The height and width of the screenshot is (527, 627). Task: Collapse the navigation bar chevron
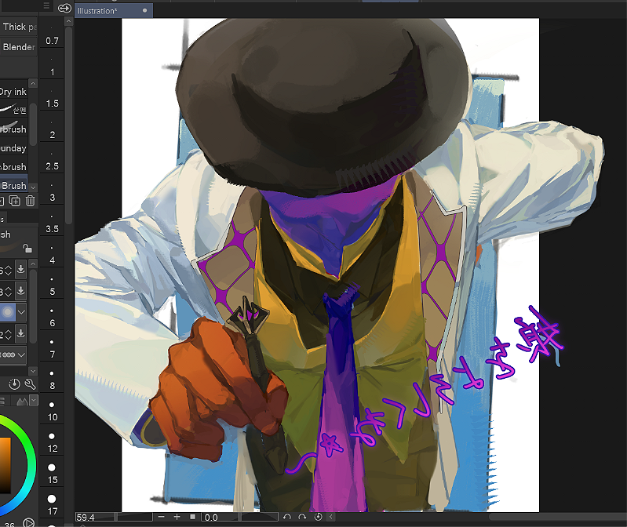tap(330, 517)
